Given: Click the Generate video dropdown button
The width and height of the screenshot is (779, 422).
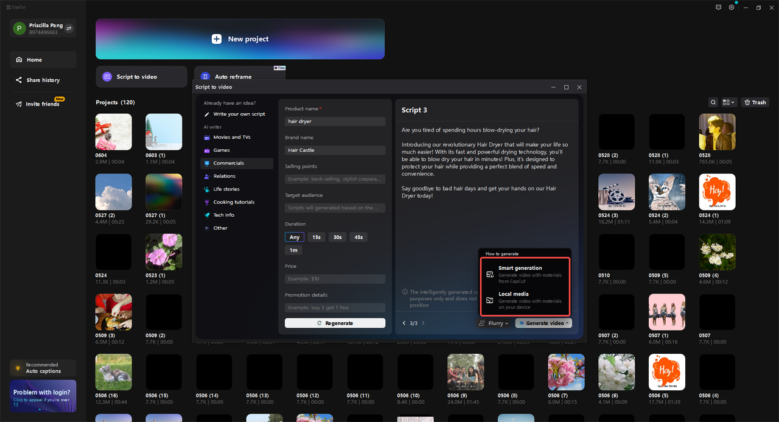Looking at the screenshot, I should click(x=543, y=323).
